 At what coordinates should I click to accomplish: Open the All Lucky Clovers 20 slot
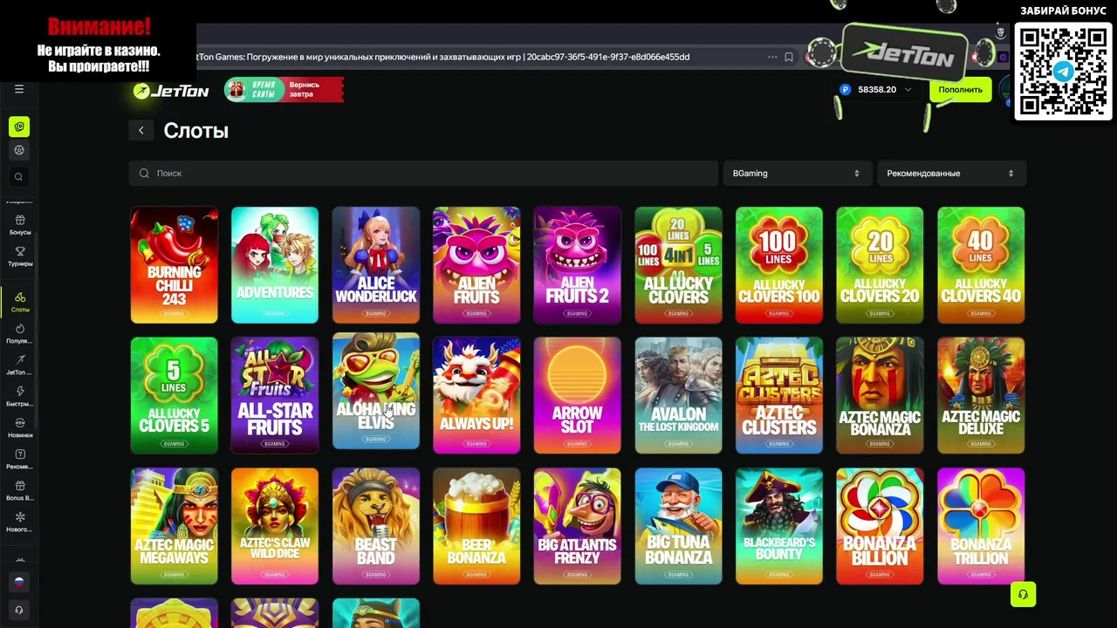tap(880, 265)
